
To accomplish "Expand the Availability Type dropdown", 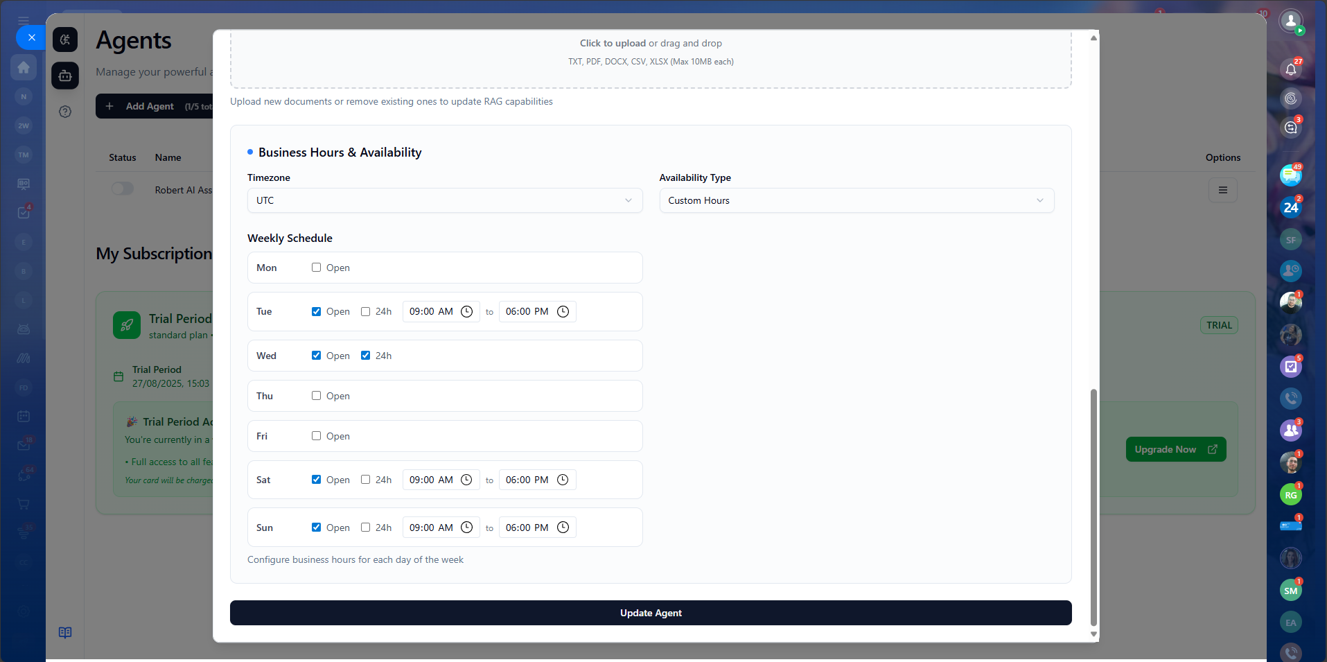I will click(x=856, y=200).
